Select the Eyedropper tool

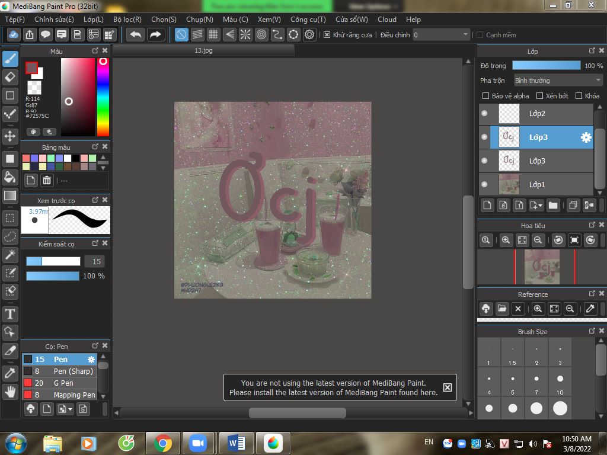(10, 373)
